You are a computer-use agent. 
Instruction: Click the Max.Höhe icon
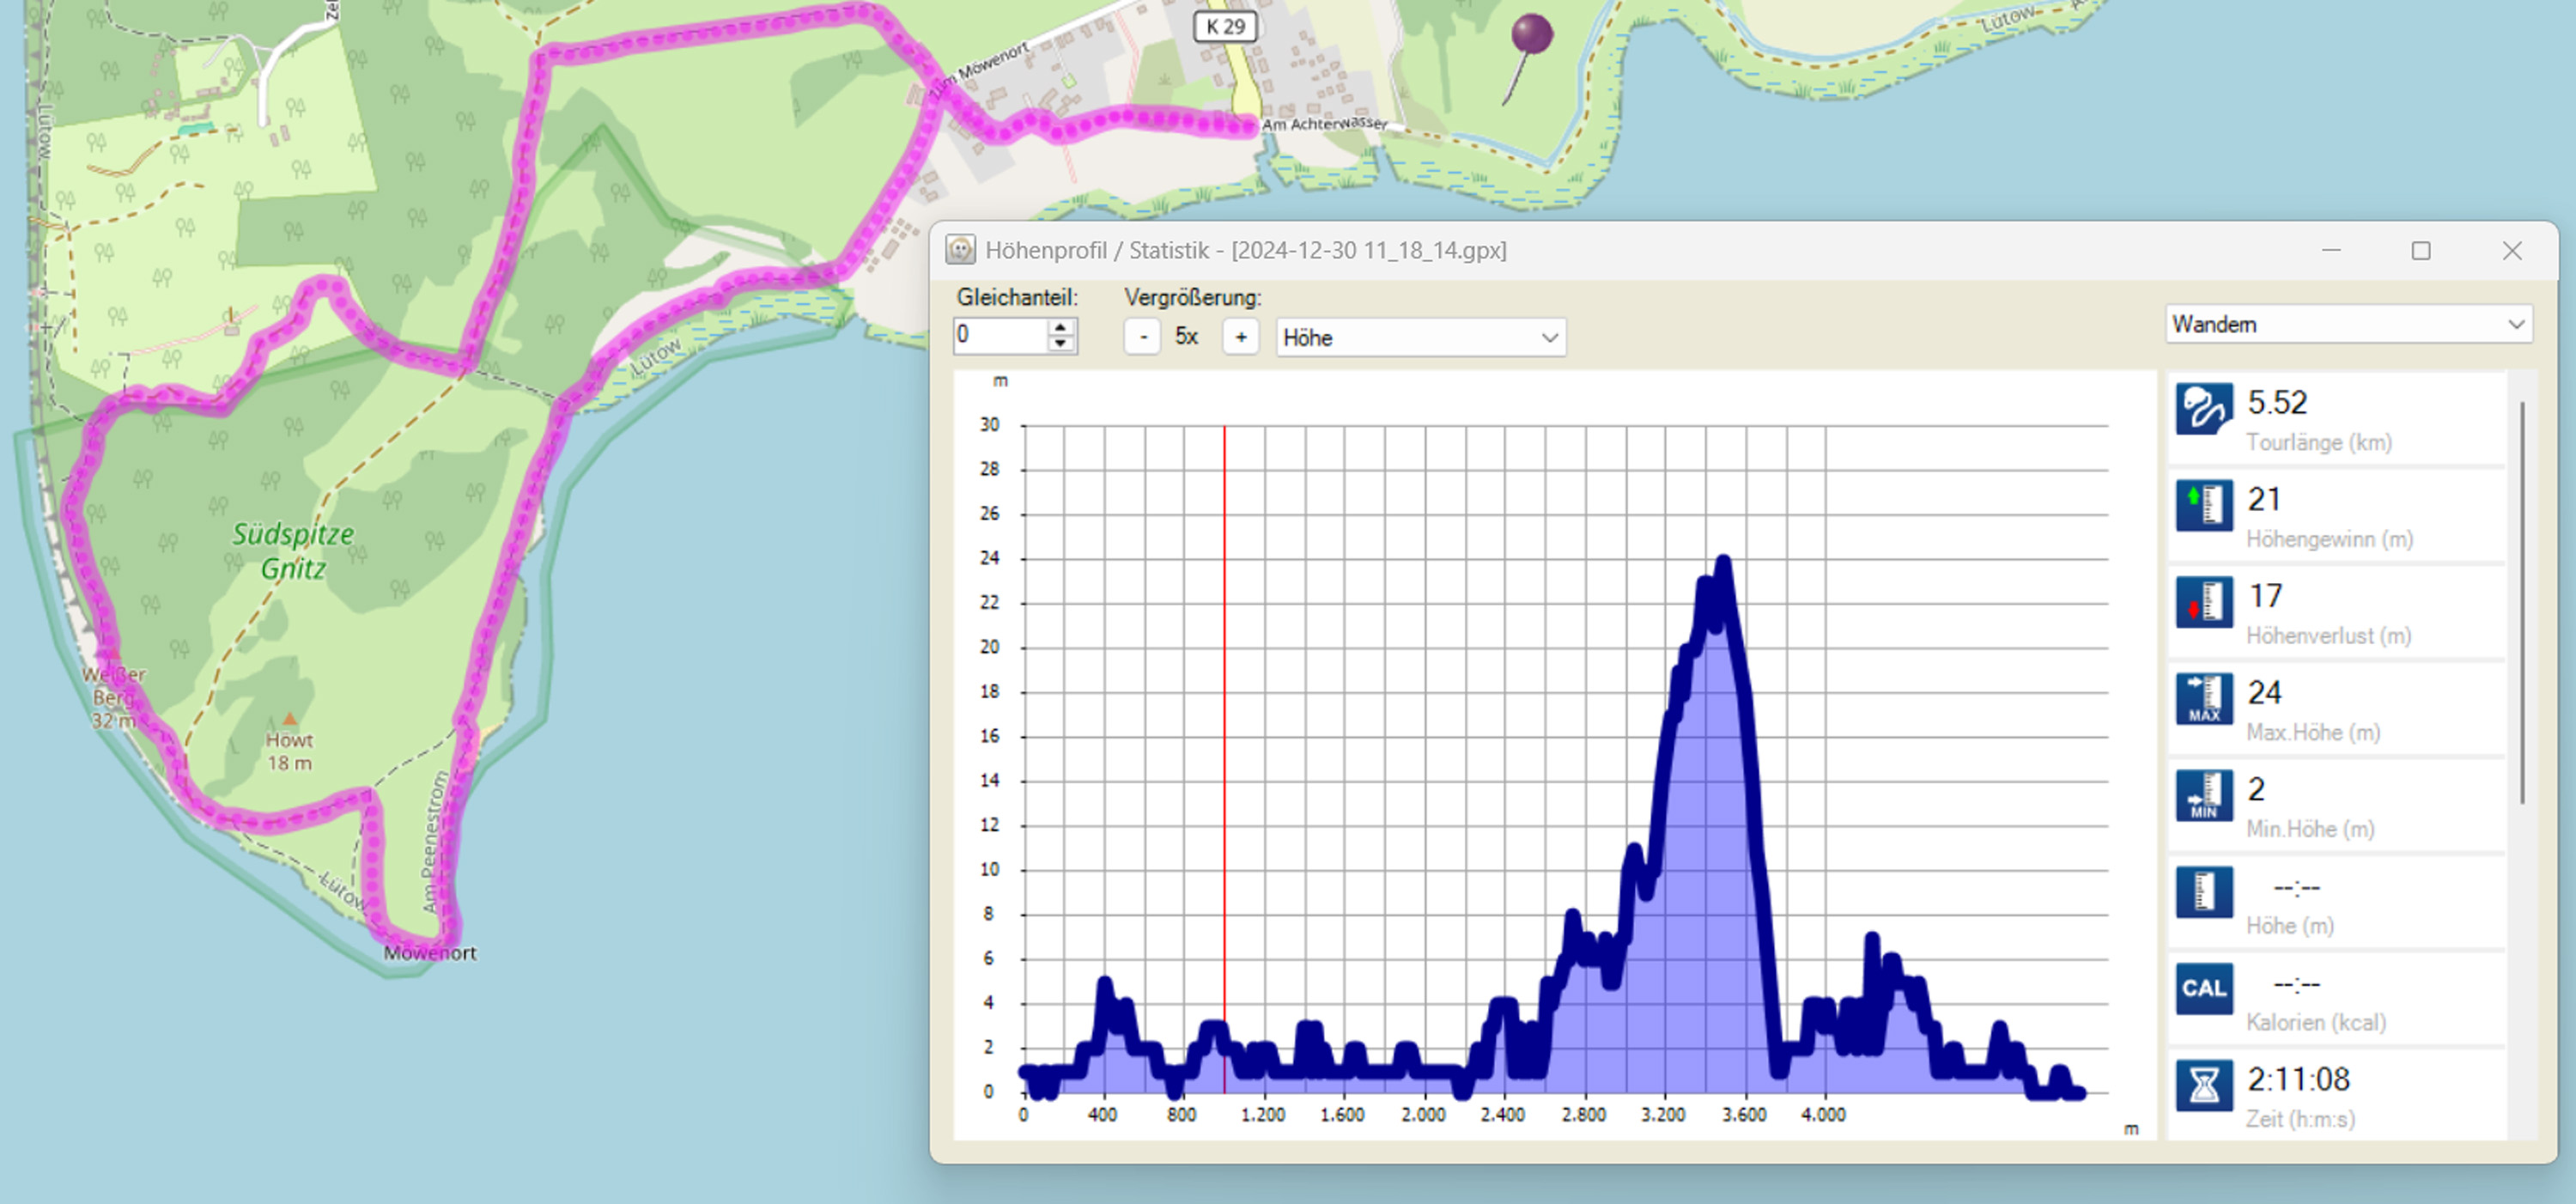2204,700
